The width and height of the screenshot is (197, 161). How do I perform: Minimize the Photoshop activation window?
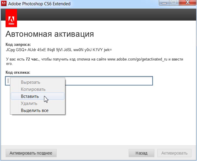[x=164, y=3]
